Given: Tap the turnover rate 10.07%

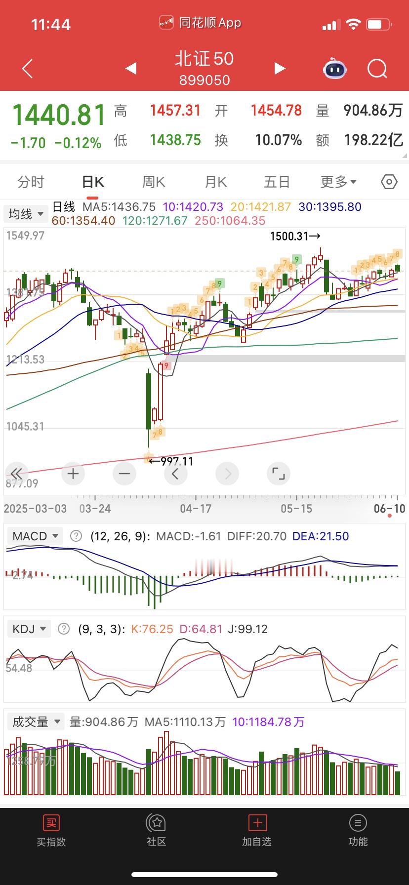Looking at the screenshot, I should click(x=278, y=140).
